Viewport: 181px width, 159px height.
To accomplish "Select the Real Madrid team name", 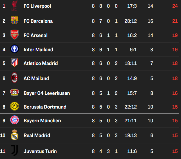I will point(37,135).
